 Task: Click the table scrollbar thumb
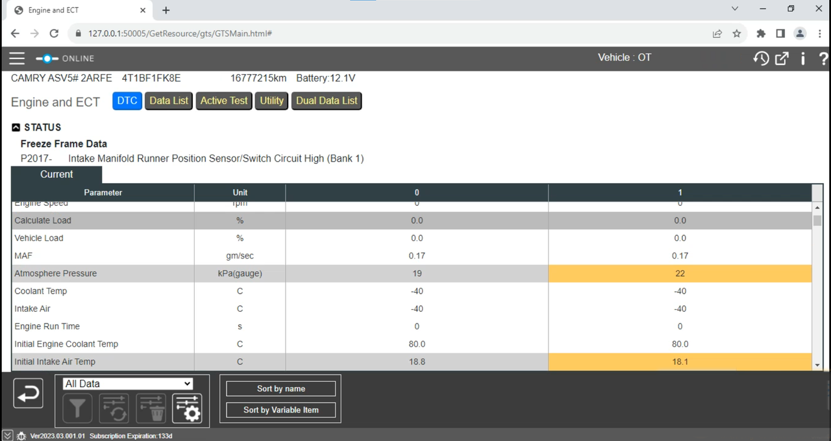(x=817, y=221)
